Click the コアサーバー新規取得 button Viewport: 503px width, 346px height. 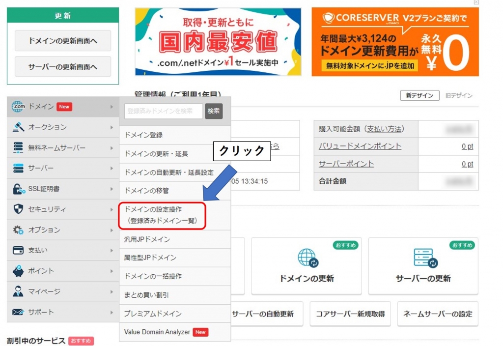click(350, 314)
